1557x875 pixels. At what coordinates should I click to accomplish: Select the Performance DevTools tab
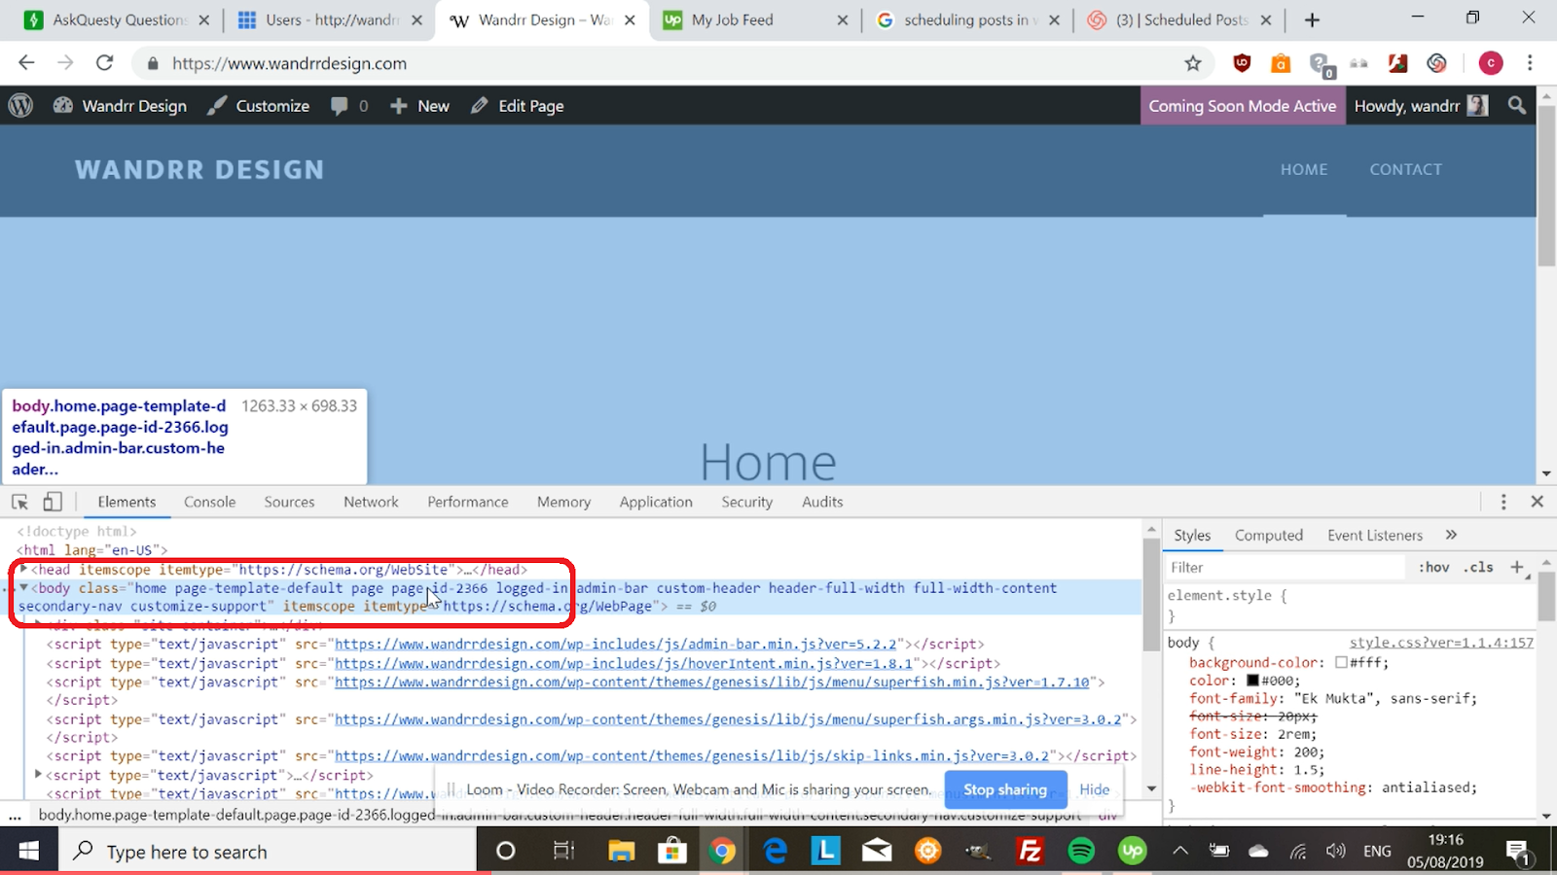468,502
